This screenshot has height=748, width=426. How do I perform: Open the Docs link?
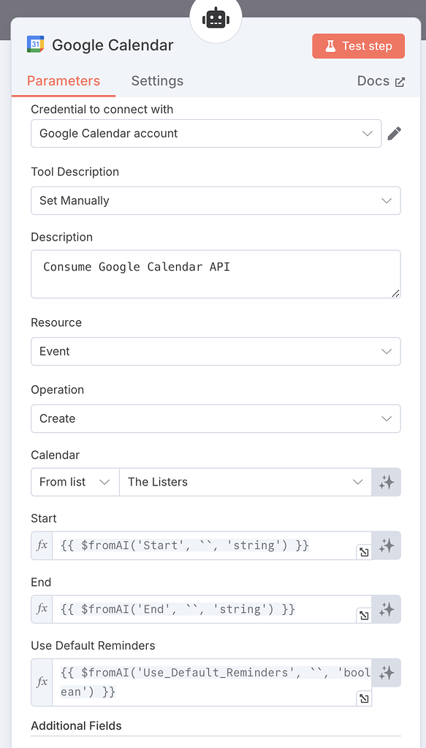[373, 80]
